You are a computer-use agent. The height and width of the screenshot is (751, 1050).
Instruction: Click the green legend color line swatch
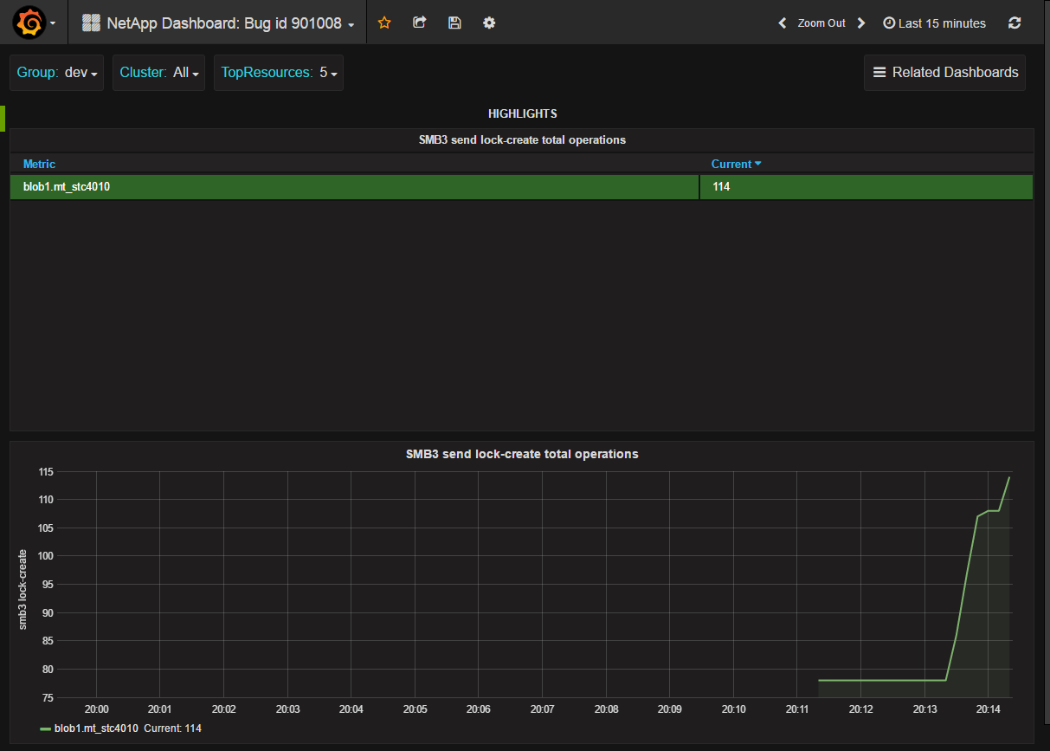45,729
